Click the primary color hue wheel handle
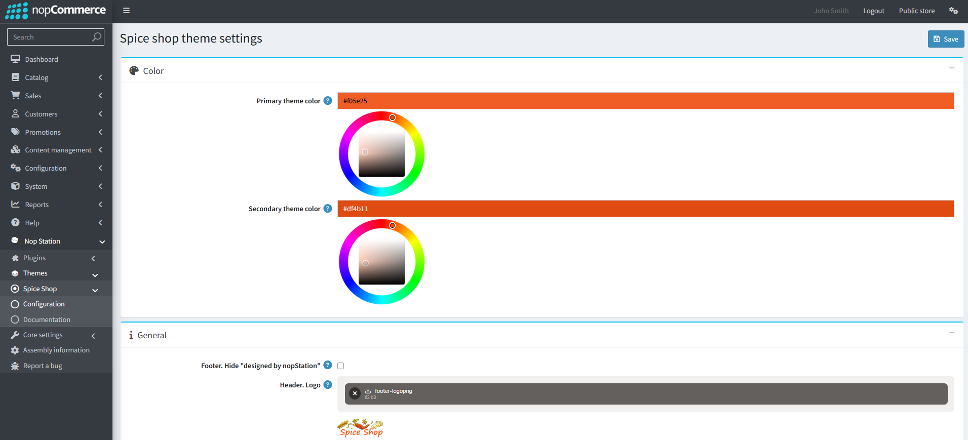Viewport: 968px width, 440px height. click(392, 117)
